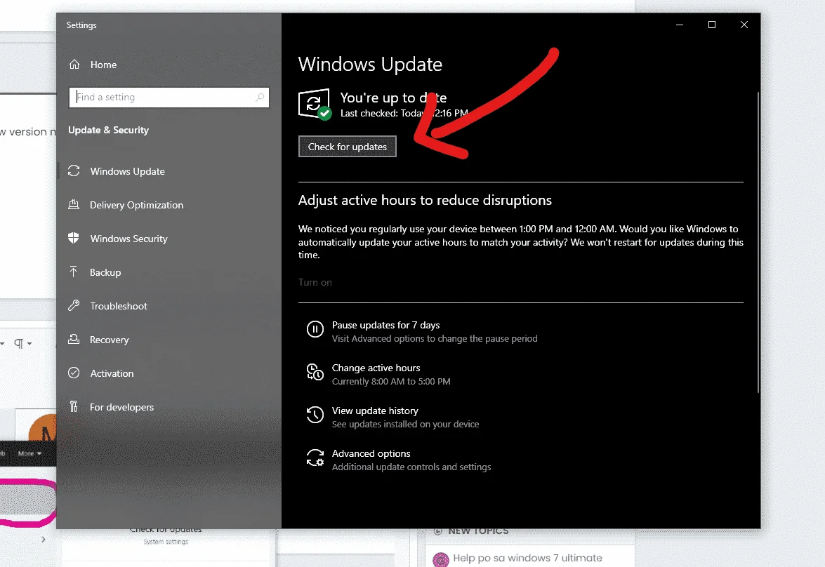This screenshot has height=567, width=825.
Task: Close the Settings window
Action: point(744,25)
